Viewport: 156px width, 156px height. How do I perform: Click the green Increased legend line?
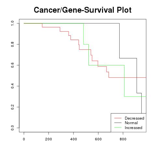coord(118,127)
